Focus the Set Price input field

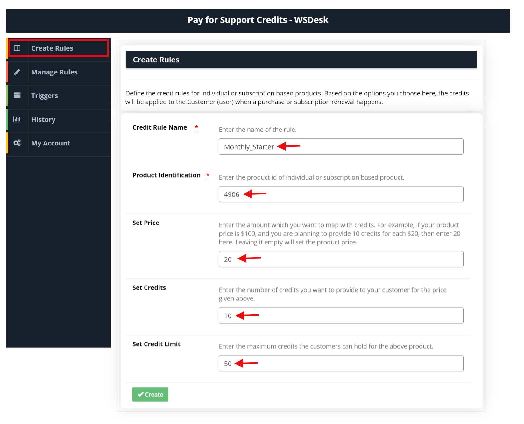(341, 259)
